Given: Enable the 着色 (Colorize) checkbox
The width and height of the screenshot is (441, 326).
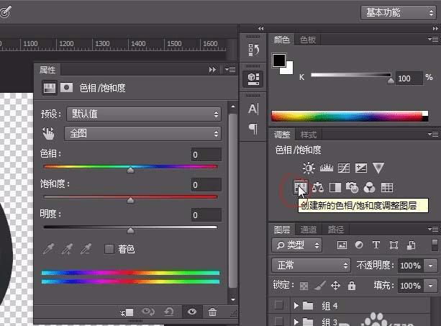Looking at the screenshot, I should 109,249.
